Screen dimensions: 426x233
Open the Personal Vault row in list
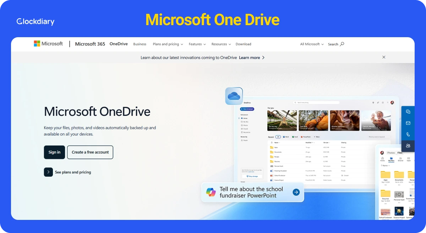[x=322, y=166]
